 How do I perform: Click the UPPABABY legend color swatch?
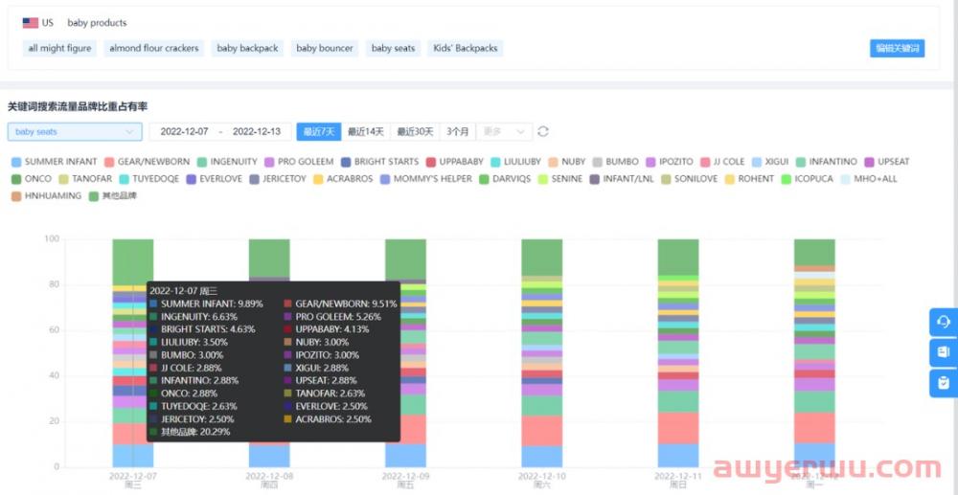431,162
